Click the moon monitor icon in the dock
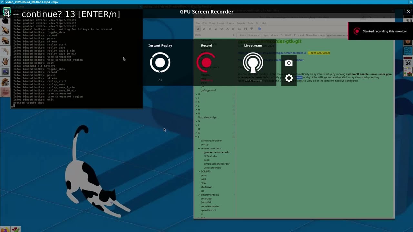This screenshot has height=232, width=413. pos(5,72)
